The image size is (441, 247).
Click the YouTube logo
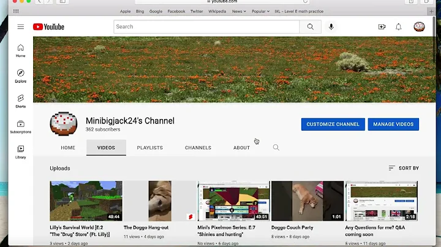coord(48,27)
